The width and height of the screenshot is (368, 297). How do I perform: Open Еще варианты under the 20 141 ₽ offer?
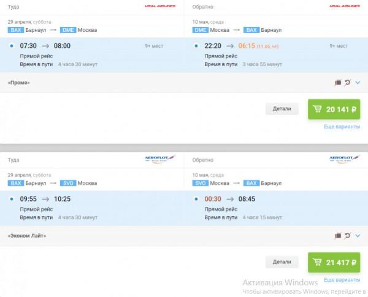pos(342,127)
